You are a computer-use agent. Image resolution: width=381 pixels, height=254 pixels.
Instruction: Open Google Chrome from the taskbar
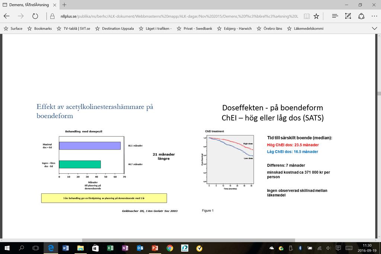pos(170,248)
